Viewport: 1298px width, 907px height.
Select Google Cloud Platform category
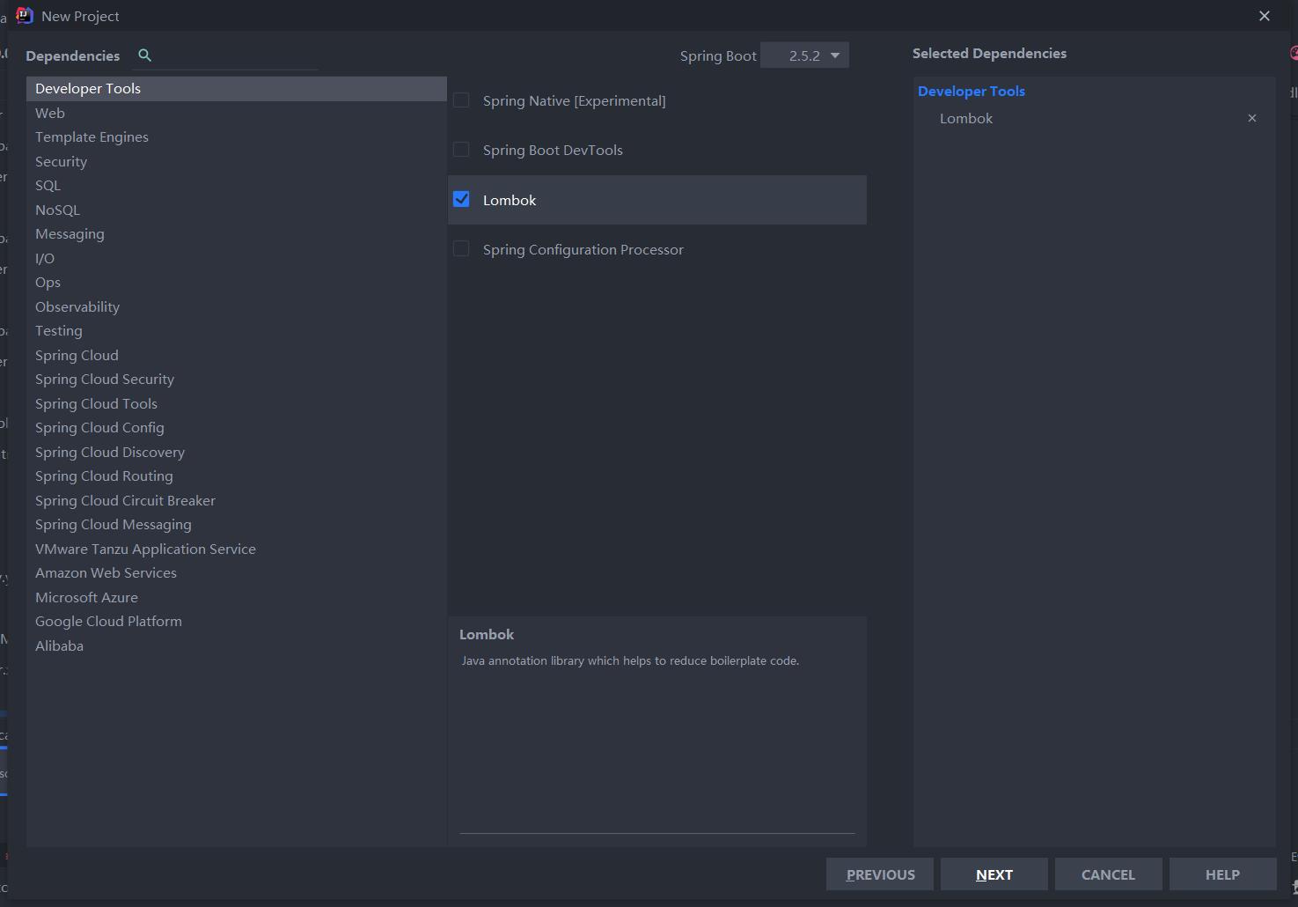pyautogui.click(x=237, y=621)
